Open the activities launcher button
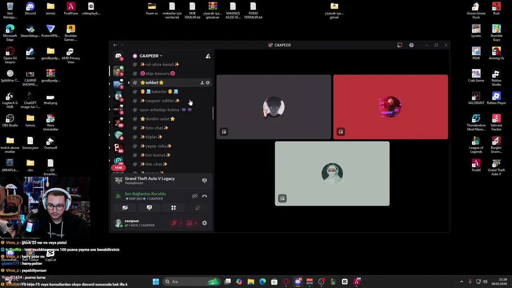Screen dimensions: 512x288 click(174, 208)
